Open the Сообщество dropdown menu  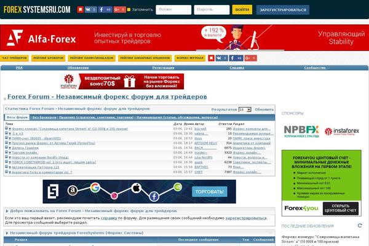tap(316, 68)
